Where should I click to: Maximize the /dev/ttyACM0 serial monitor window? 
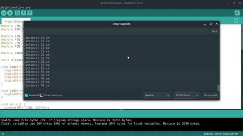click(211, 24)
